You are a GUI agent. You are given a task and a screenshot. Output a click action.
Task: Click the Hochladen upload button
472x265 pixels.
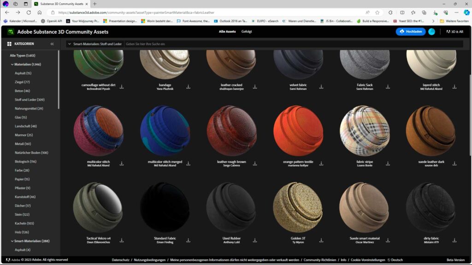(x=411, y=32)
